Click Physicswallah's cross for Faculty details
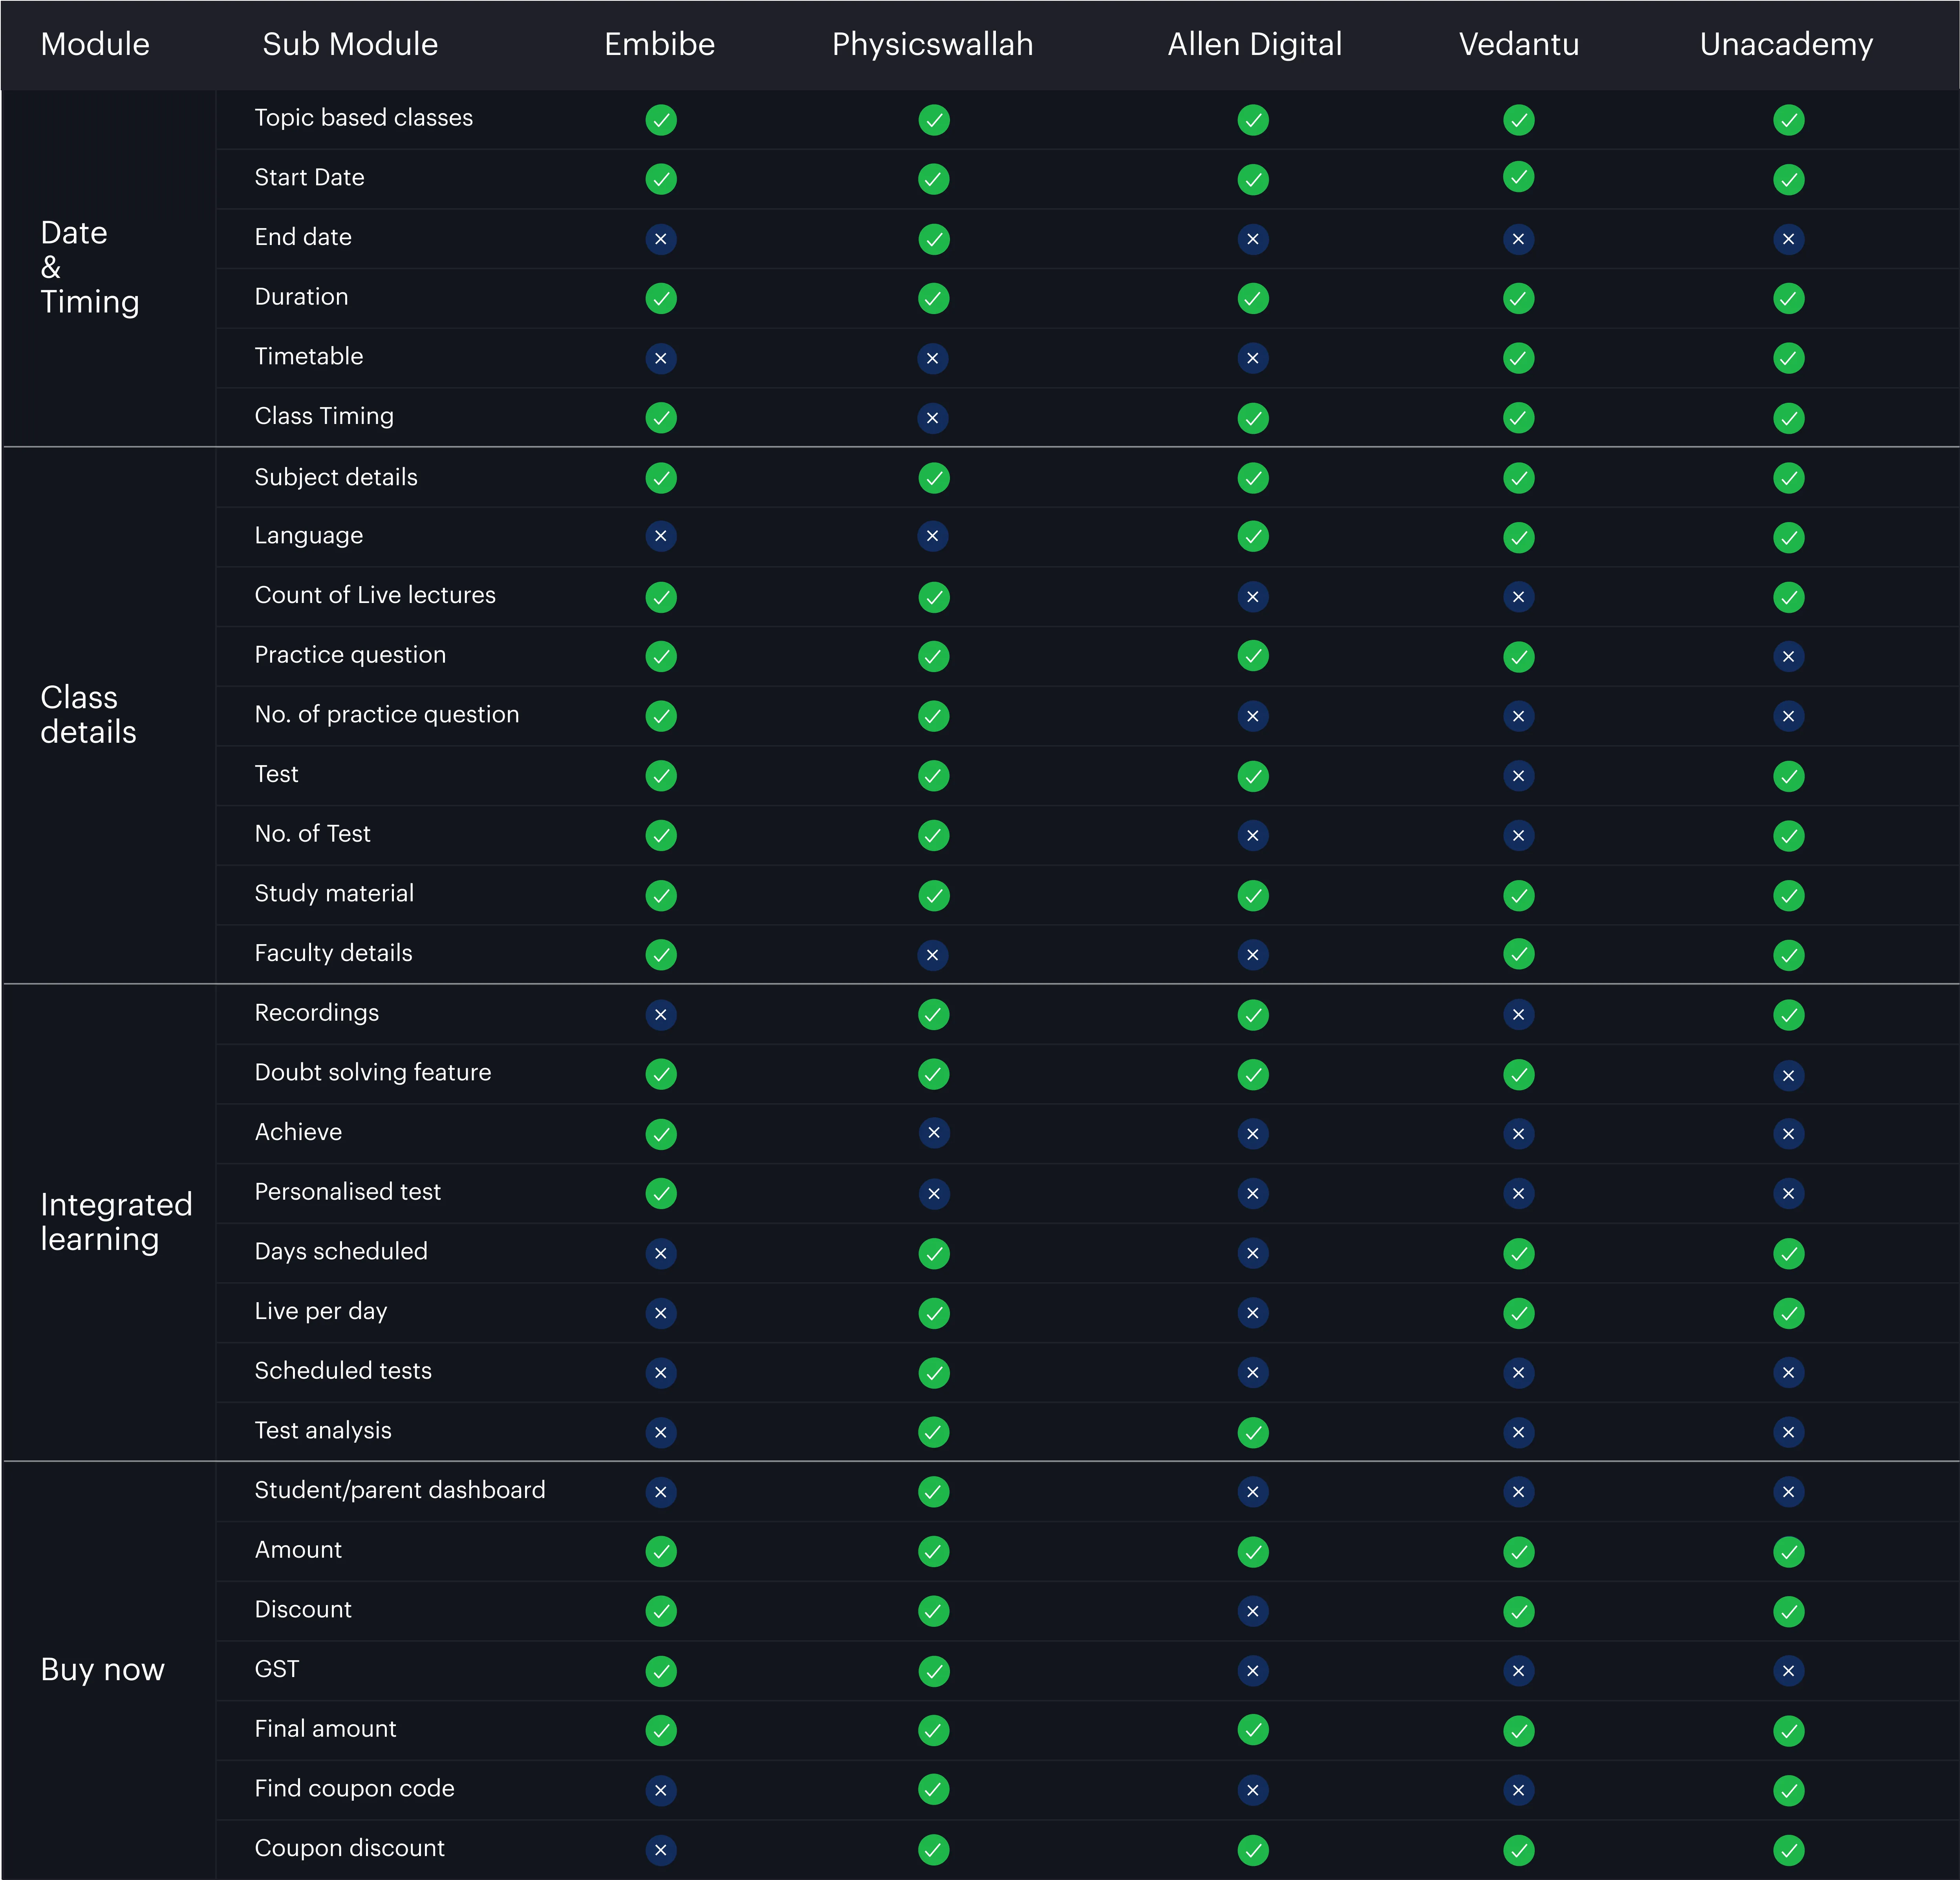The image size is (1960, 1880). (x=933, y=954)
